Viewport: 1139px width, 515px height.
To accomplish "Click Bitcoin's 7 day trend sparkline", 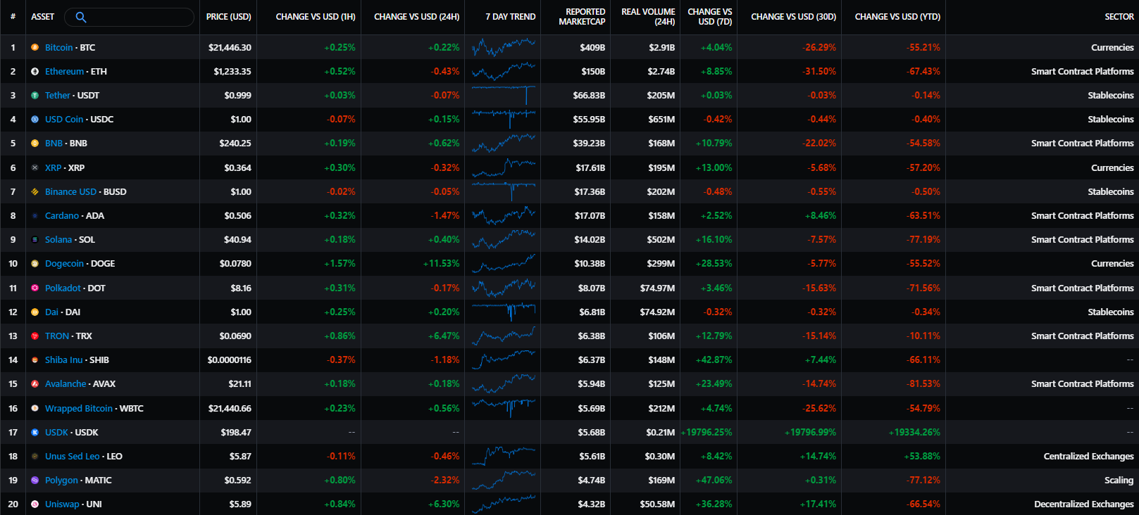I will tap(503, 47).
